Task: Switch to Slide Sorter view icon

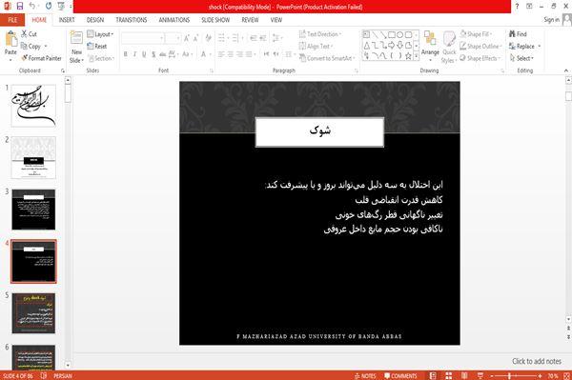Action: (x=449, y=375)
